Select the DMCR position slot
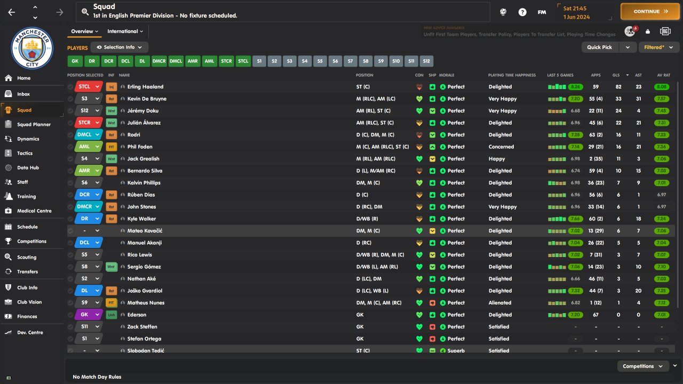This screenshot has width=683, height=384. coord(159,61)
